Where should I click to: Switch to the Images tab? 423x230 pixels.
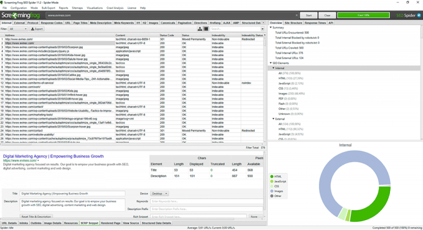click(154, 23)
